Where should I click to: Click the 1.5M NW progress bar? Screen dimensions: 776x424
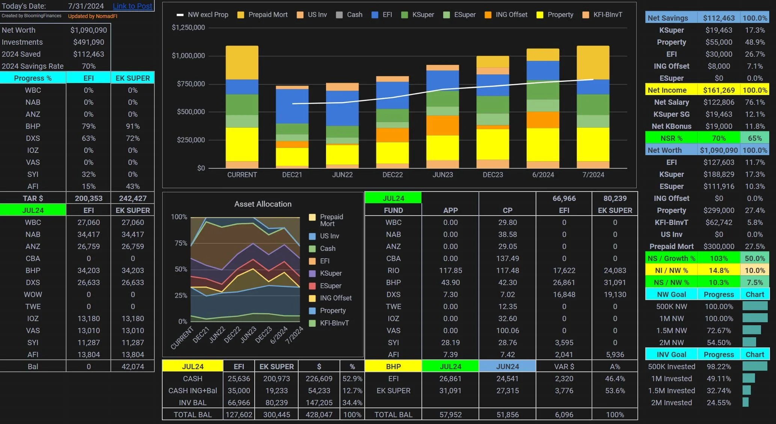click(751, 330)
